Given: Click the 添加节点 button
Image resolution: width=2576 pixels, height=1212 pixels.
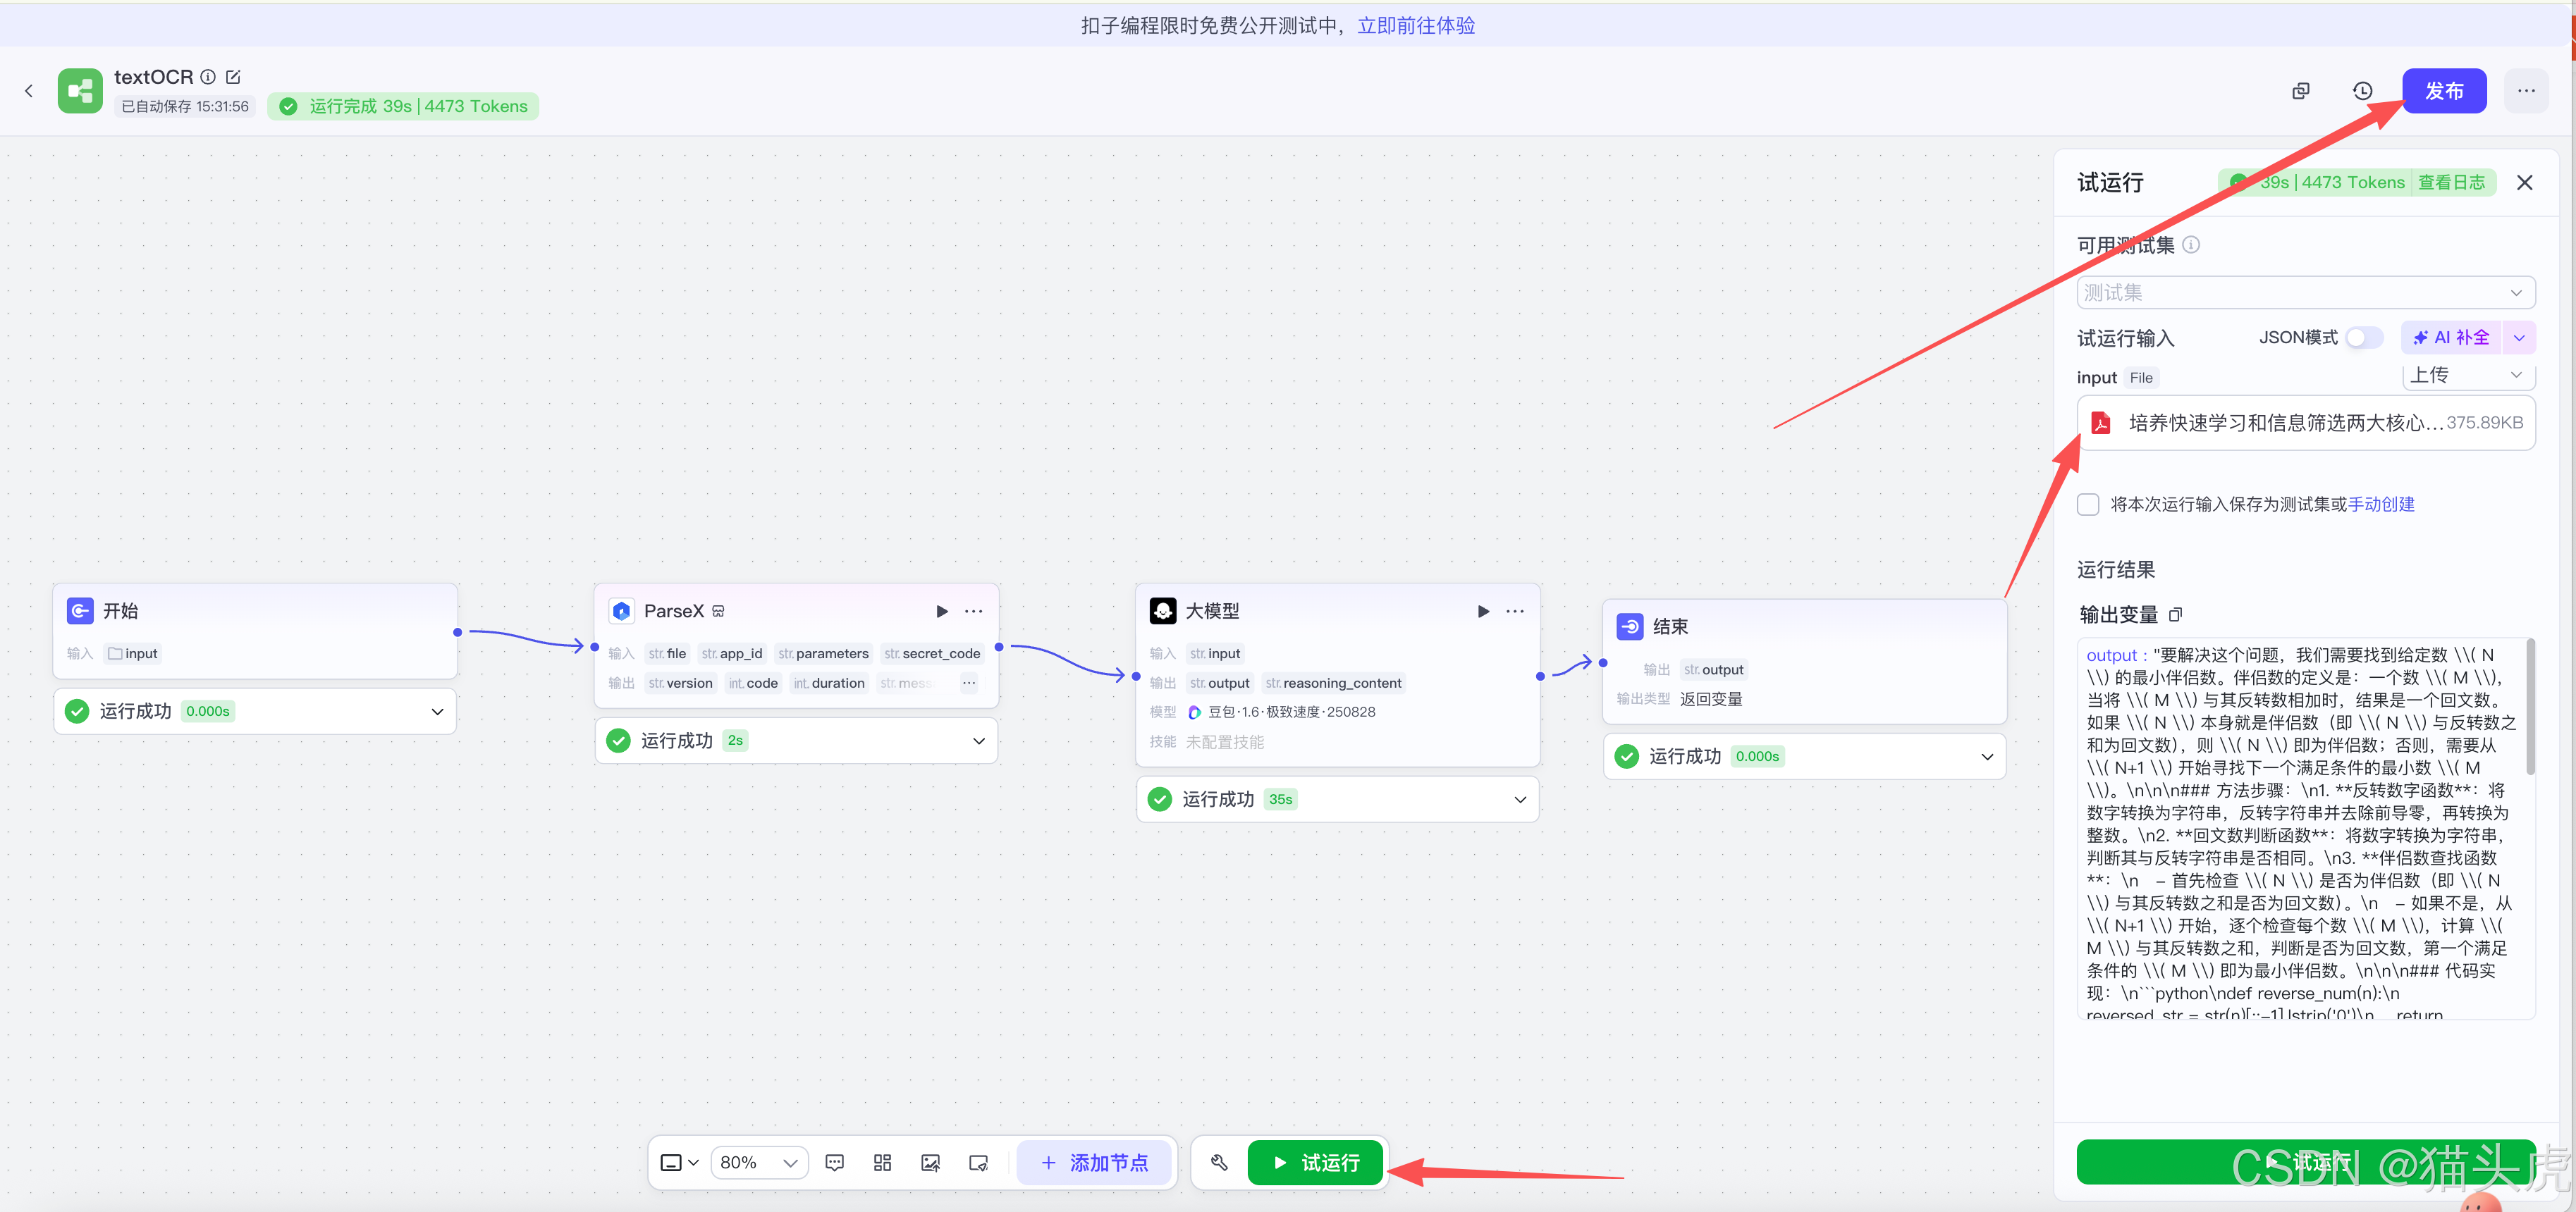Looking at the screenshot, I should (x=1094, y=1162).
